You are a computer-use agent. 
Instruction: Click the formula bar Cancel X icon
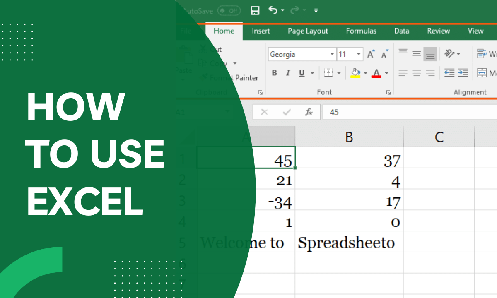[264, 112]
